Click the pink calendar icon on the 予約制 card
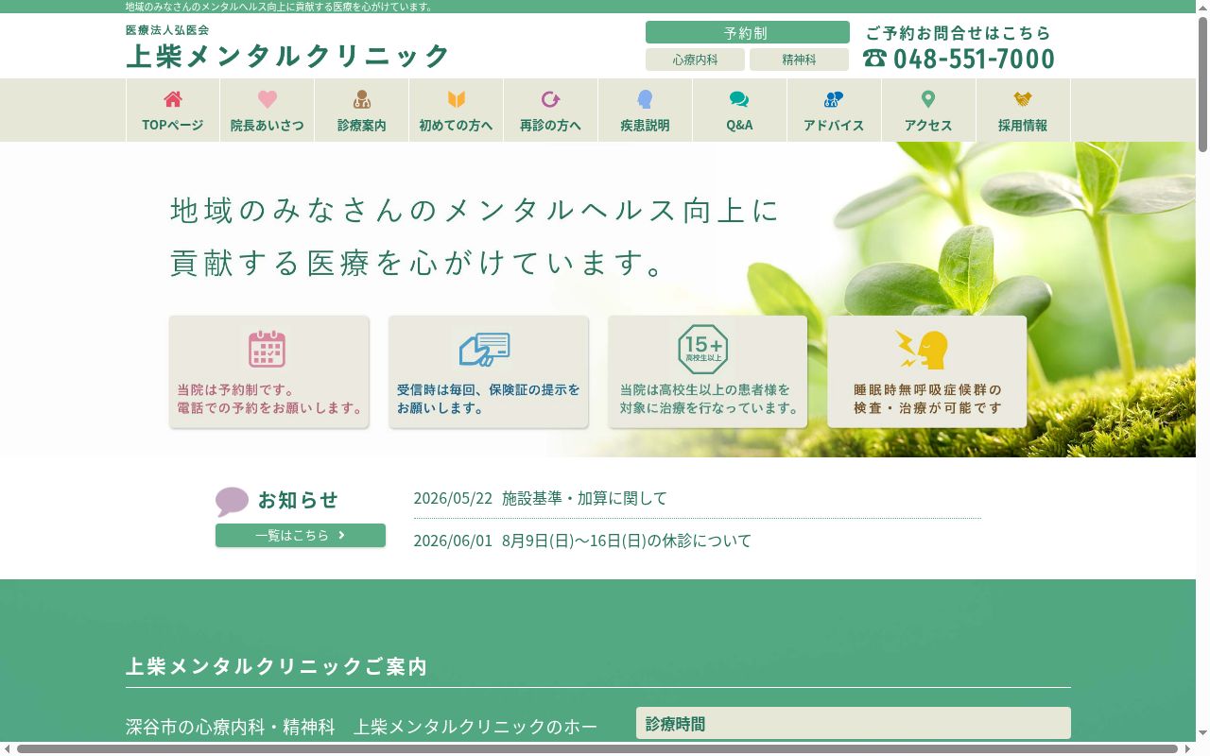This screenshot has height=756, width=1210. [x=268, y=349]
